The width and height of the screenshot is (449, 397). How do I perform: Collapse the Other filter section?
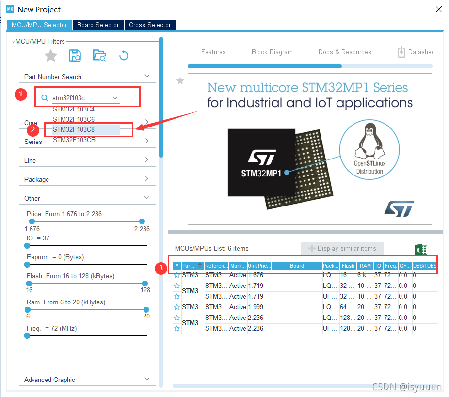pos(147,197)
